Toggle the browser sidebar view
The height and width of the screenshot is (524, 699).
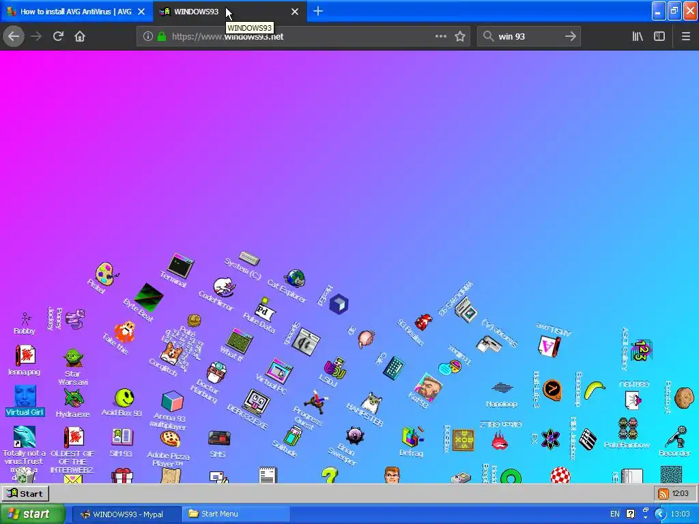(659, 37)
